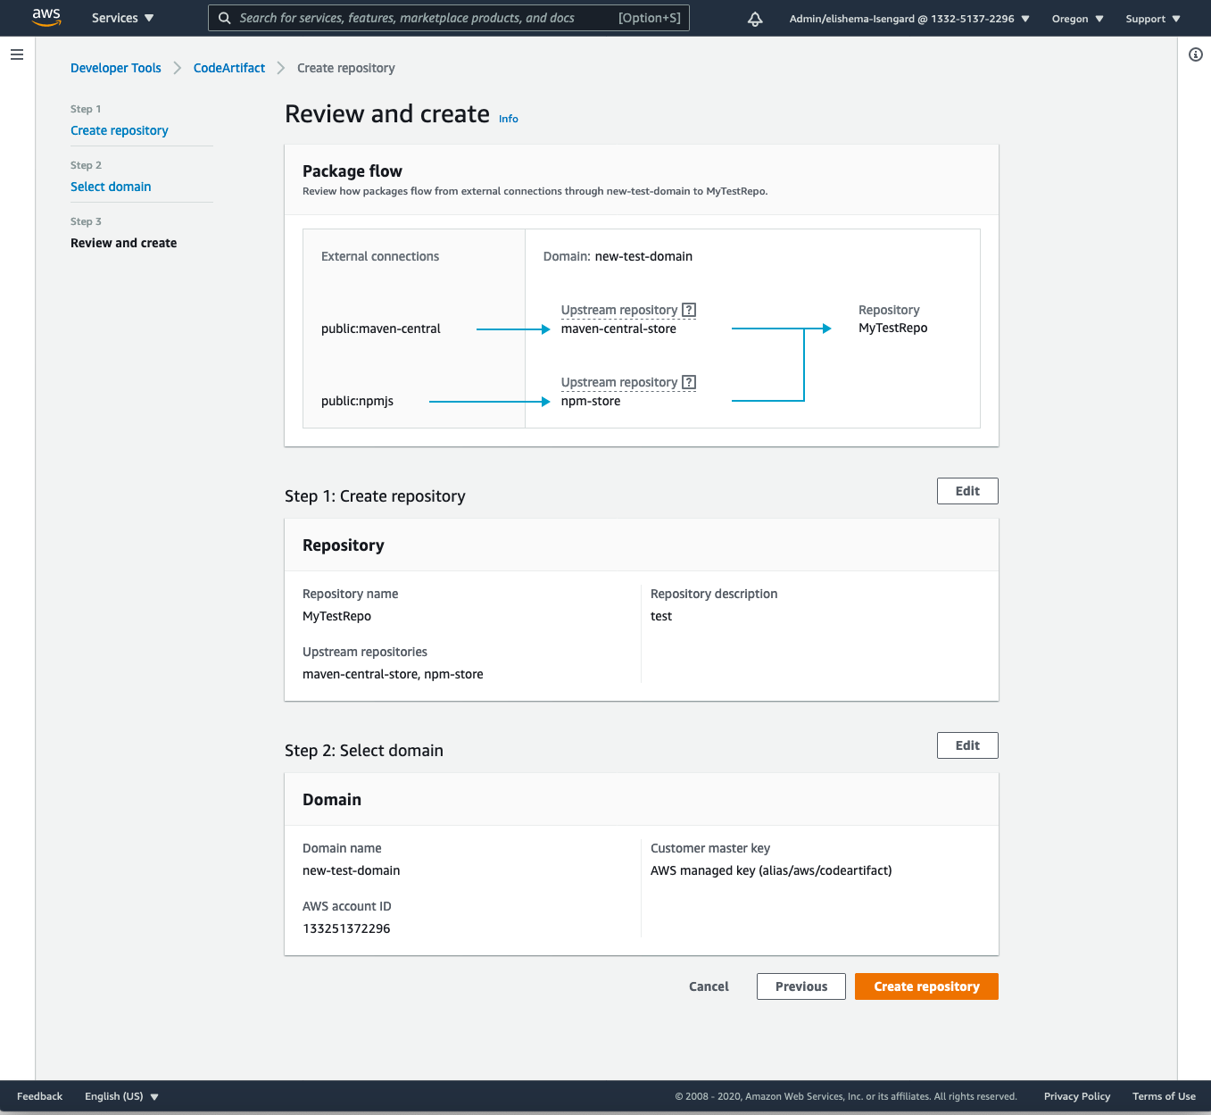
Task: Click the new-test-domain value under Domain name
Action: (352, 870)
